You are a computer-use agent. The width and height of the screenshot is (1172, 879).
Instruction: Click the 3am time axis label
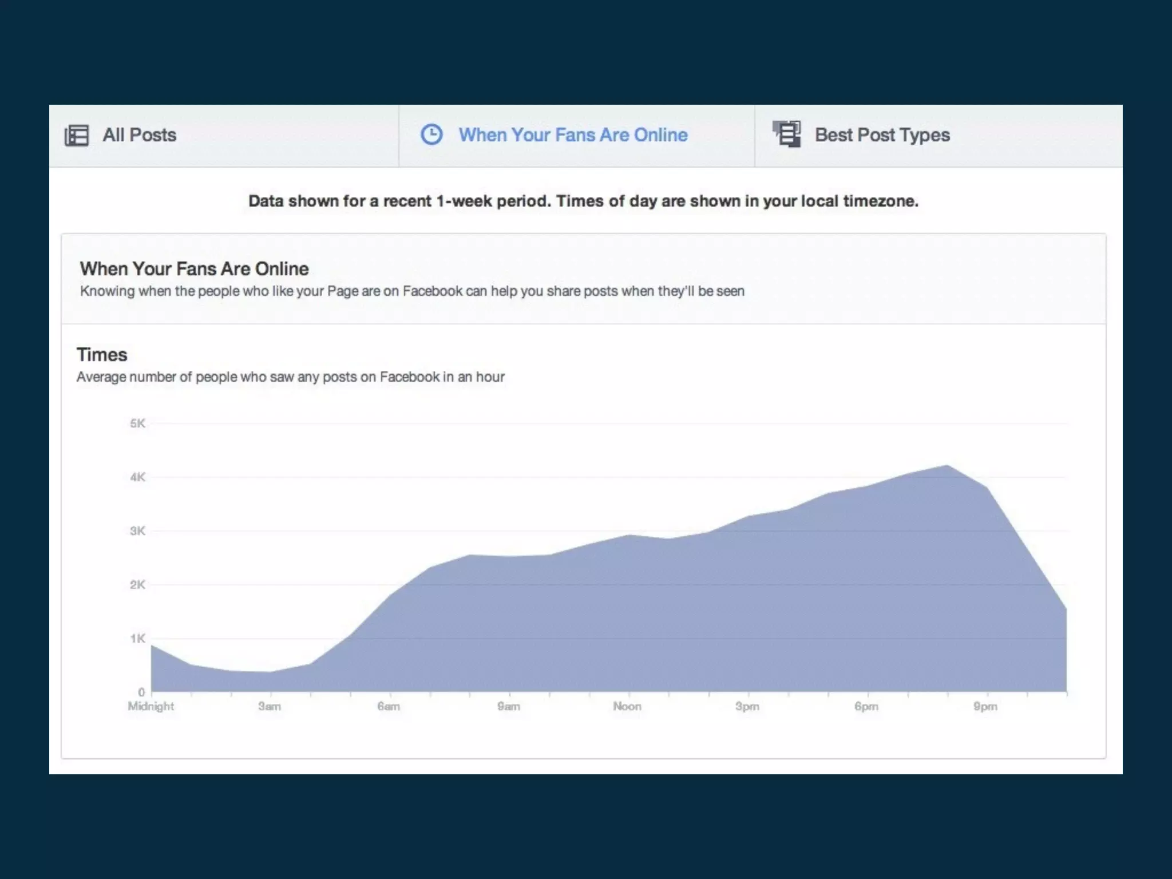[270, 706]
